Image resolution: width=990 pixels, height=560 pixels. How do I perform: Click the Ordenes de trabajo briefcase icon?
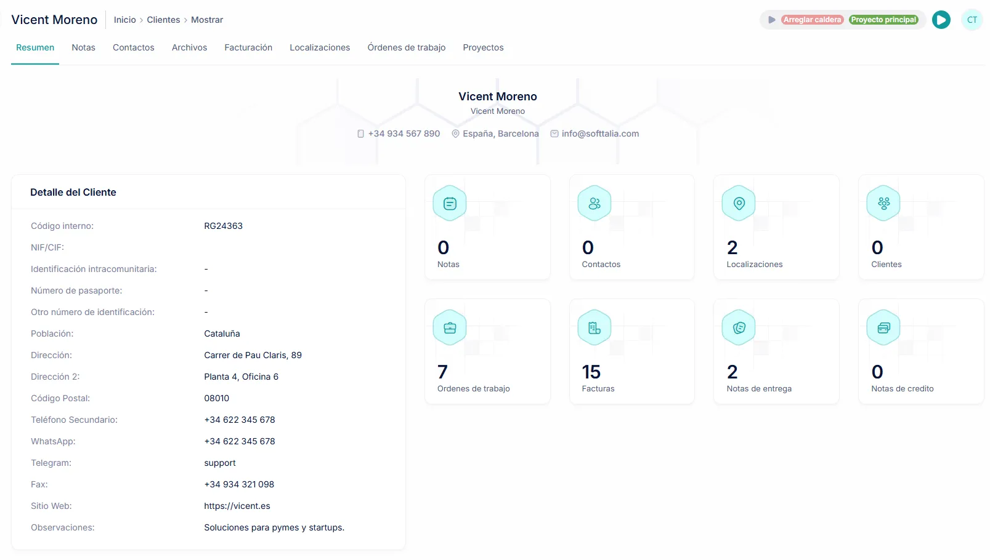point(450,328)
